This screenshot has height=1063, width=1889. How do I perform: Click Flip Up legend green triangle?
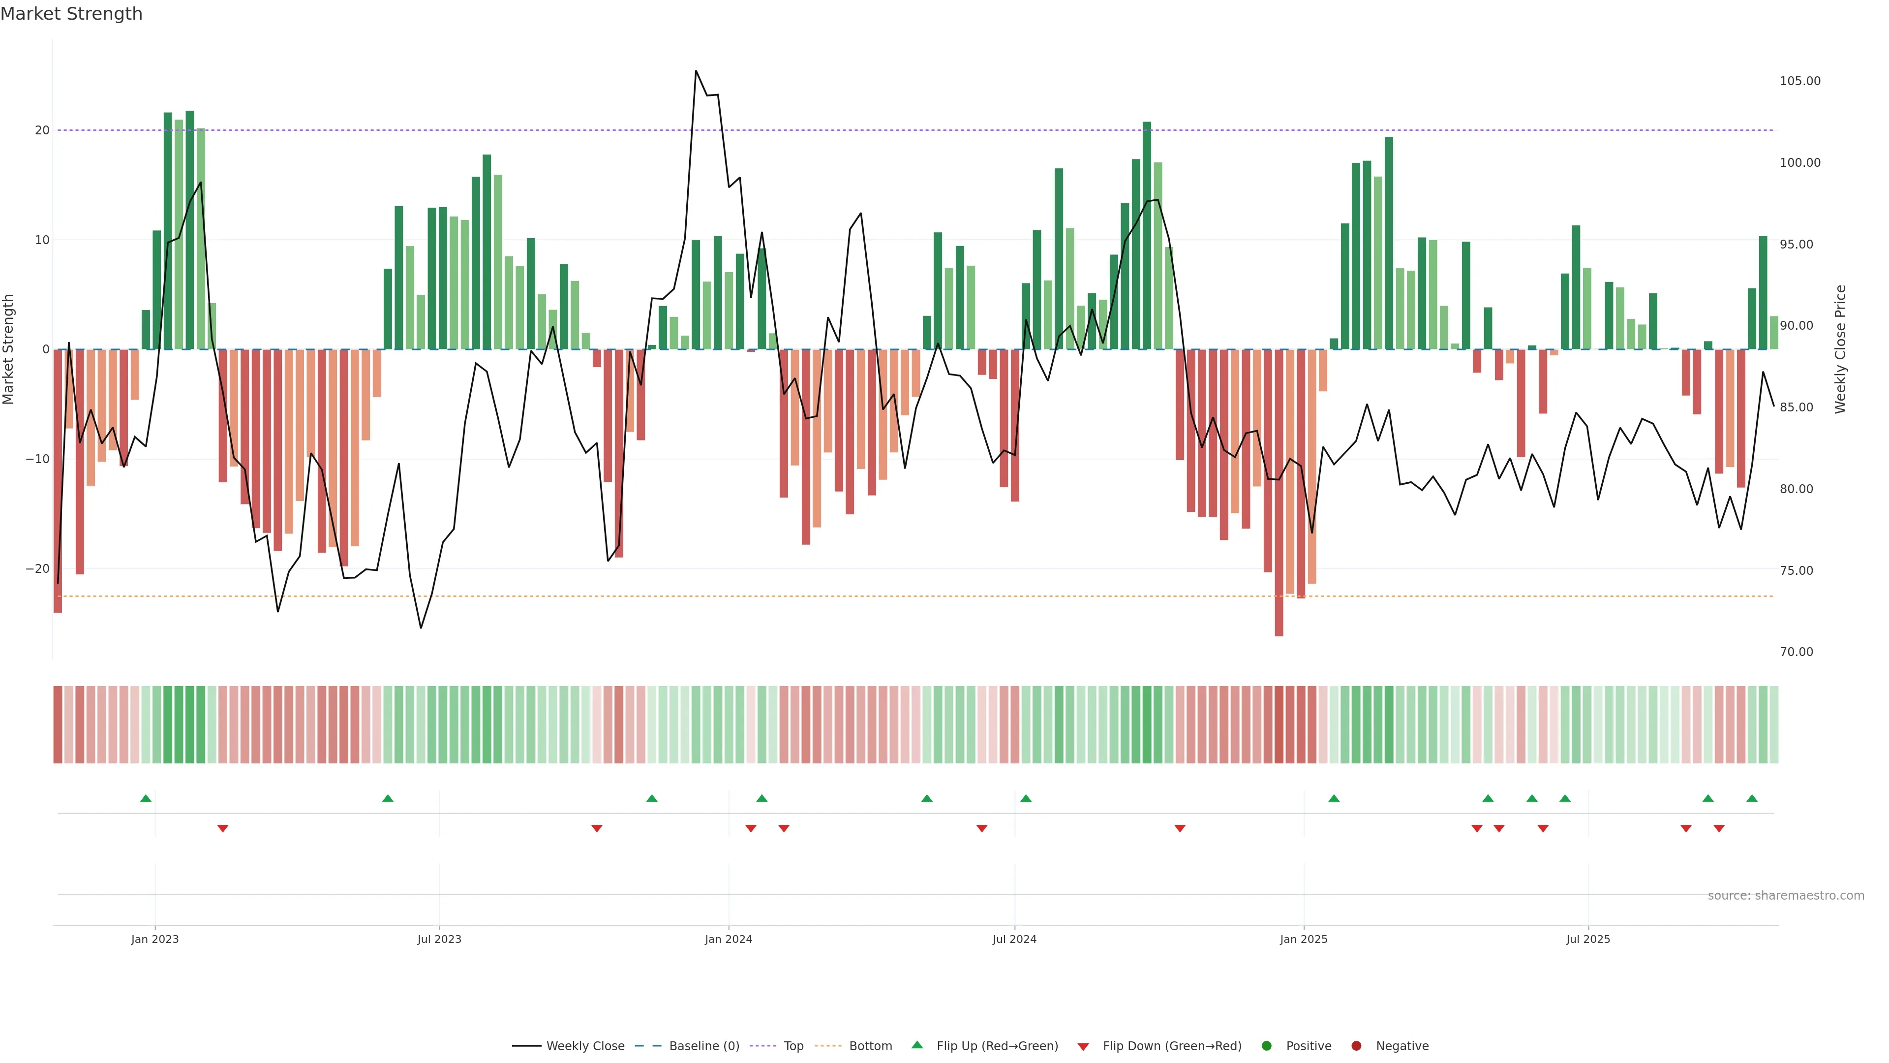pos(916,1045)
